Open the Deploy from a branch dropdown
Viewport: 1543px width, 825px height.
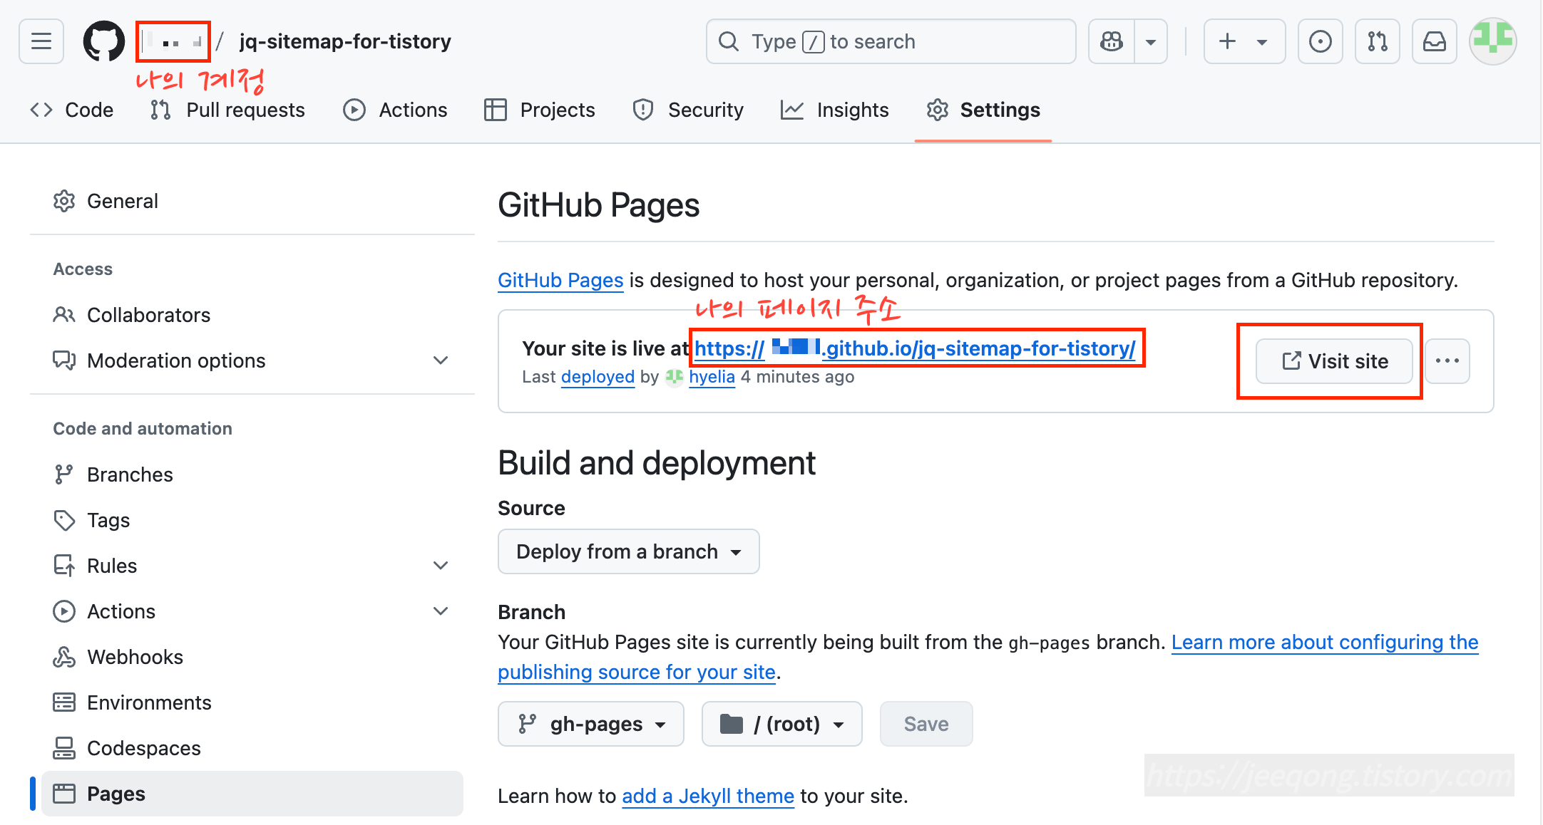click(628, 551)
